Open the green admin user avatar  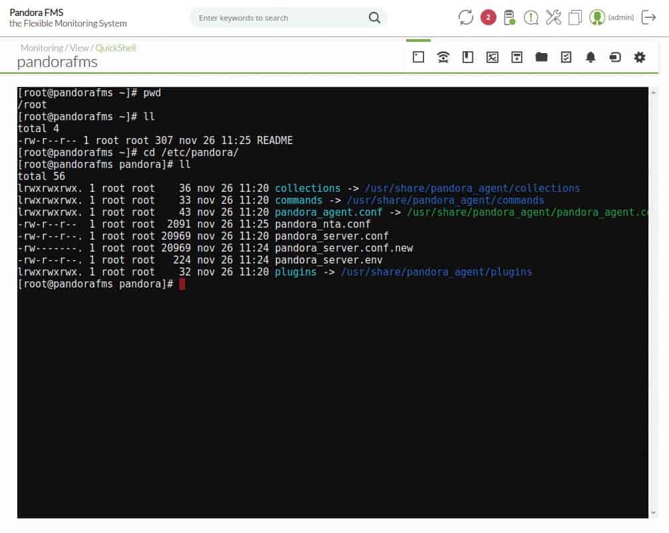tap(597, 17)
